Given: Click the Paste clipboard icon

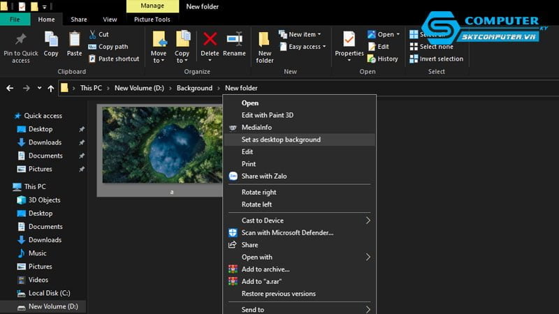Looking at the screenshot, I should pyautogui.click(x=74, y=39).
